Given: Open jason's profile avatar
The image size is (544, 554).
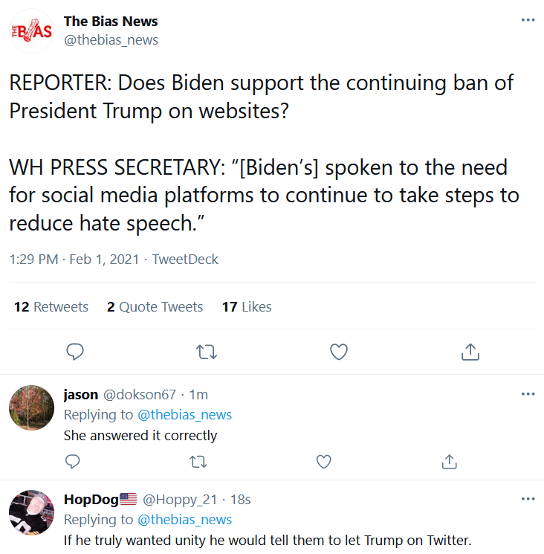Looking at the screenshot, I should point(30,408).
